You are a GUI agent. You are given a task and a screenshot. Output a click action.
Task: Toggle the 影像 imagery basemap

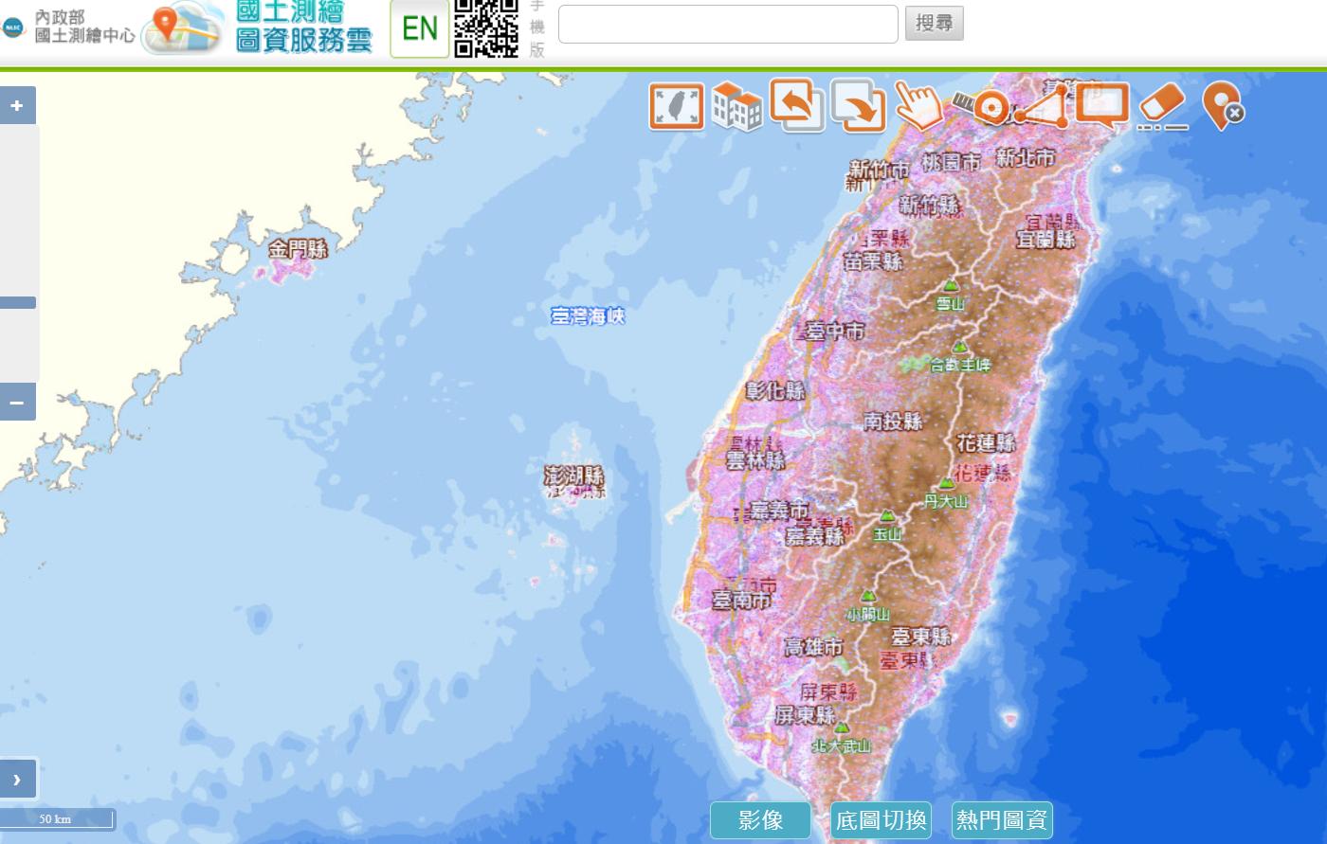click(x=760, y=820)
